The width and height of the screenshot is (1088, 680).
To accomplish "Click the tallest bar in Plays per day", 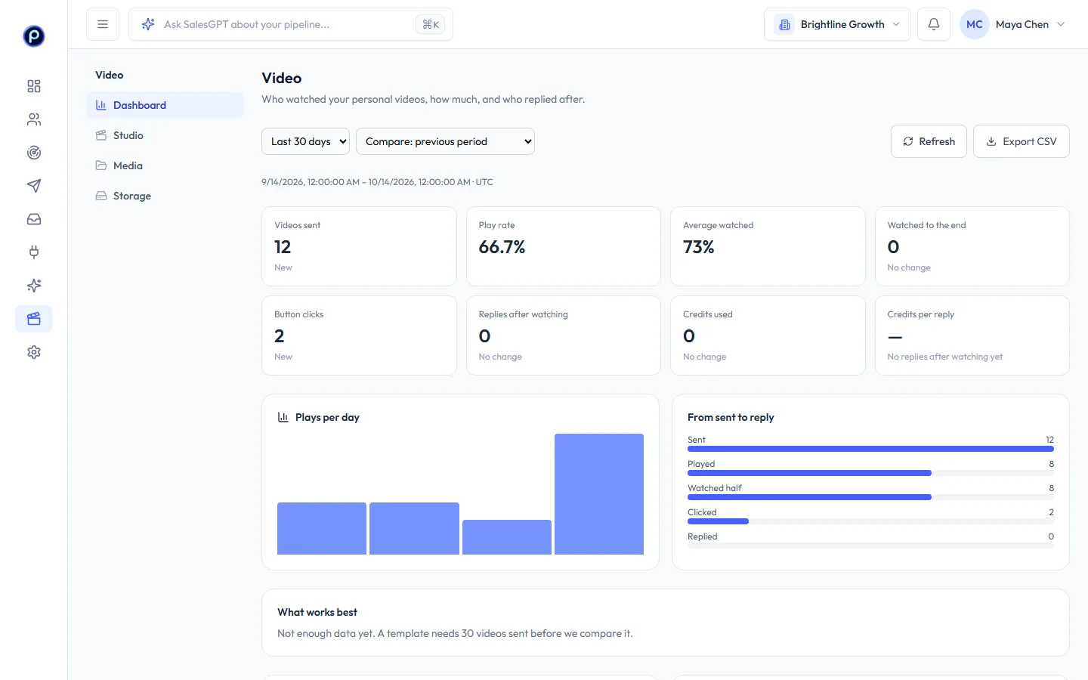I will tap(599, 494).
